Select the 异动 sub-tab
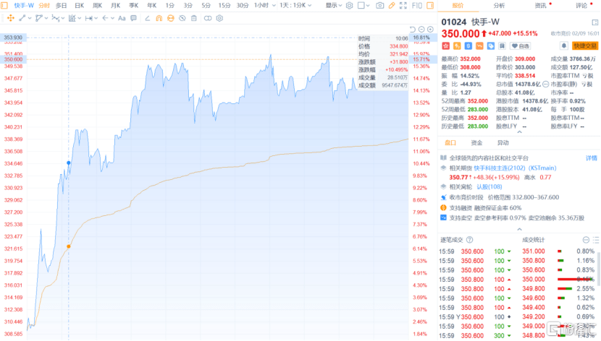The width and height of the screenshot is (601, 341). [x=503, y=142]
